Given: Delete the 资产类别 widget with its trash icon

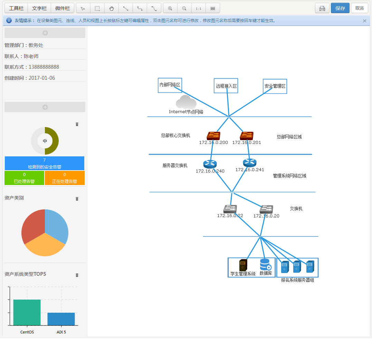Looking at the screenshot, I should pos(77,199).
